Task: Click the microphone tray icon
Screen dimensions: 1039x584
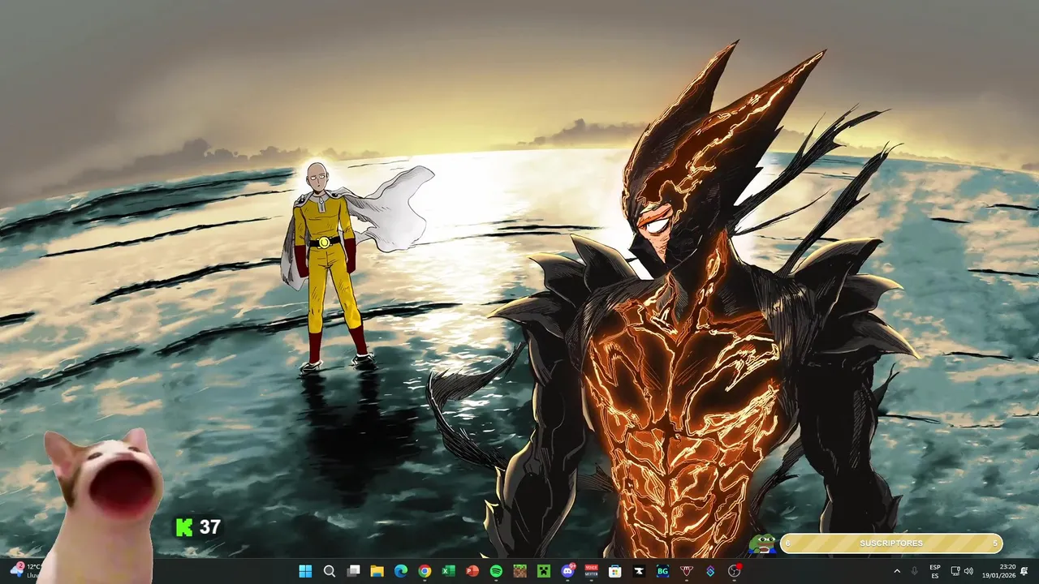Action: tap(915, 571)
